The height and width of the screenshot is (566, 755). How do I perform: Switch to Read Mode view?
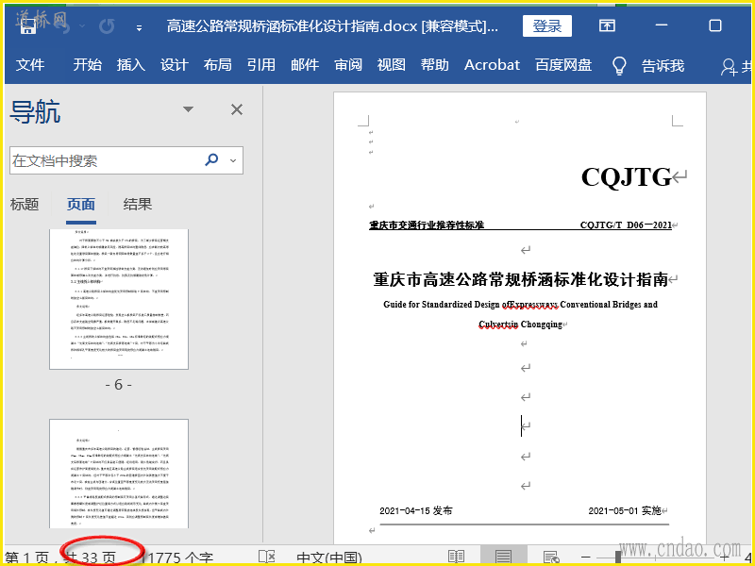[x=457, y=557]
